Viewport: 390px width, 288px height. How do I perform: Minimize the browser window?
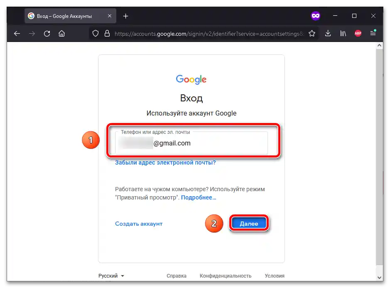pyautogui.click(x=335, y=16)
